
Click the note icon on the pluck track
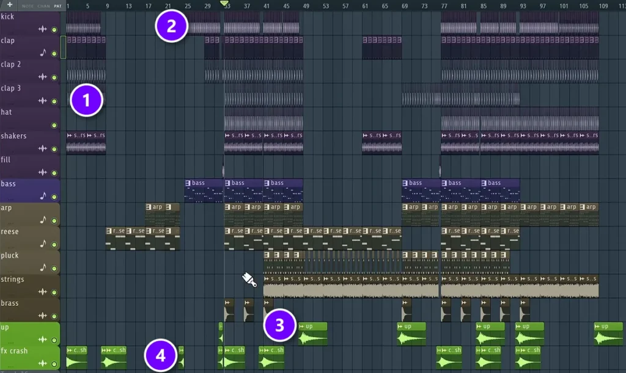[x=43, y=267]
